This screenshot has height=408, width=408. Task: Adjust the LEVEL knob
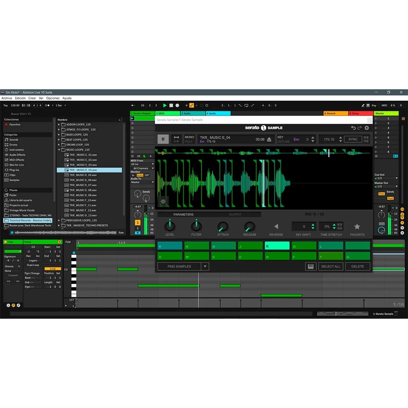(170, 226)
